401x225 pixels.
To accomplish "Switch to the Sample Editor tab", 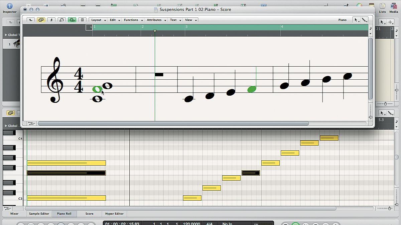I will coord(39,214).
